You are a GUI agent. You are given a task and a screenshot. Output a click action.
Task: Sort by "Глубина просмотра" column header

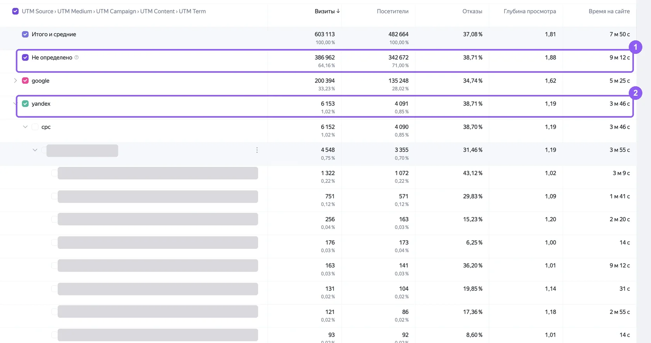[x=530, y=11]
